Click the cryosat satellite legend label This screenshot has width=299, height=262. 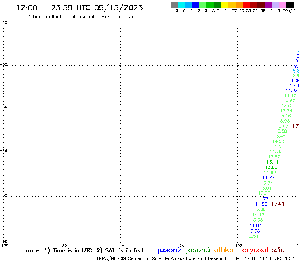[256, 250]
